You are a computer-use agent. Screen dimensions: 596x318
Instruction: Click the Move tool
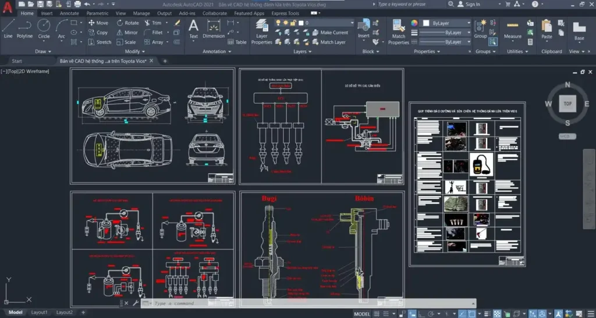(98, 23)
